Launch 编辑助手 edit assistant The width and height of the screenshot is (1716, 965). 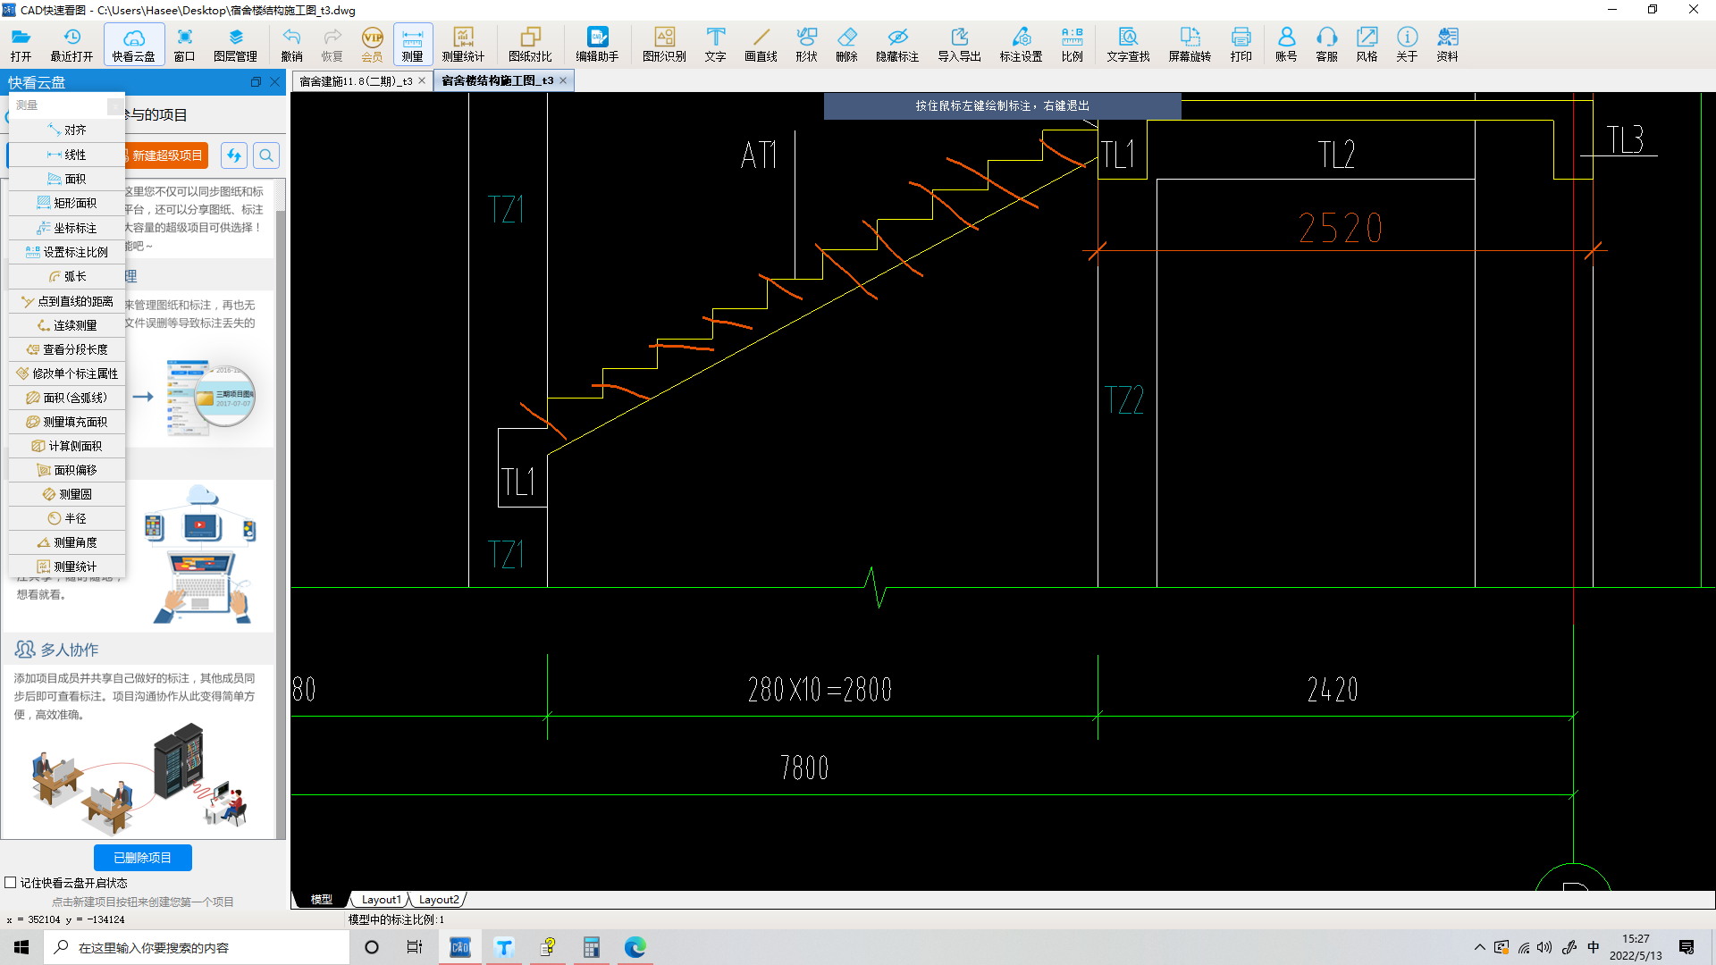tap(597, 44)
